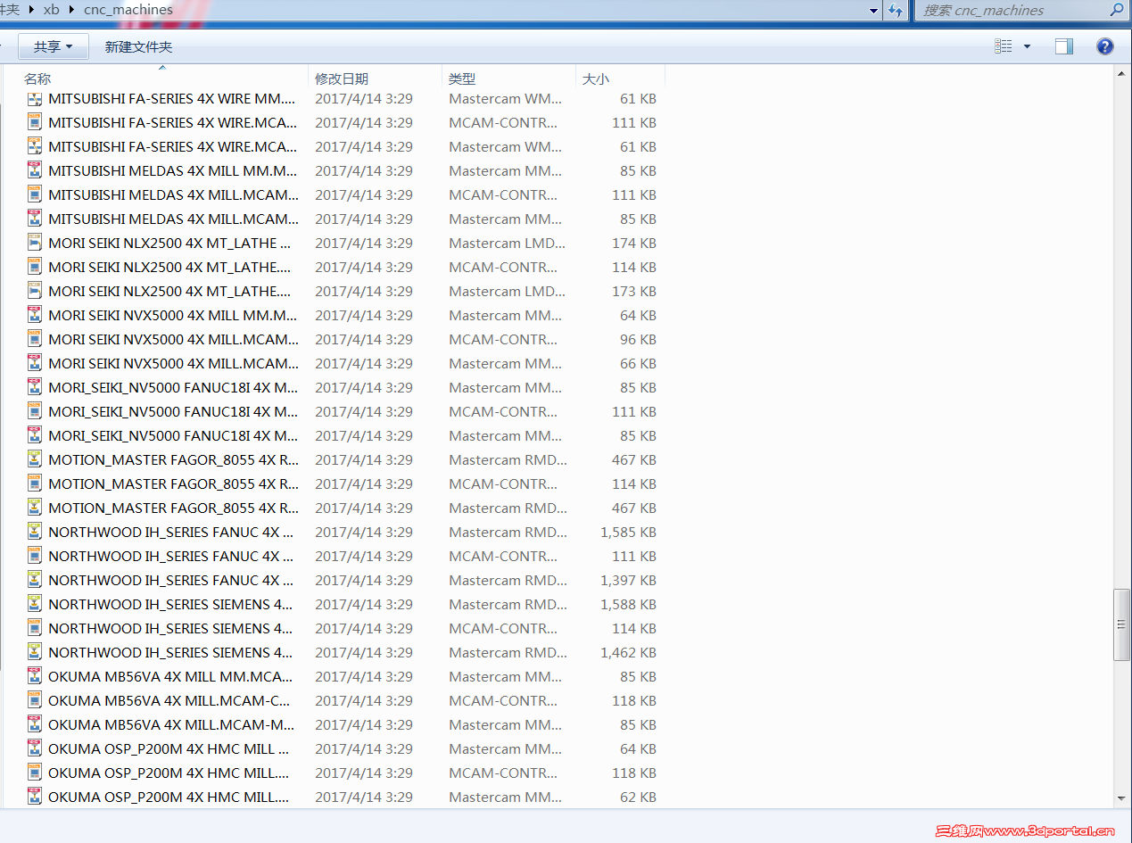Click the date 2017/4/14 3:29 of the 62 KB file

click(x=364, y=797)
